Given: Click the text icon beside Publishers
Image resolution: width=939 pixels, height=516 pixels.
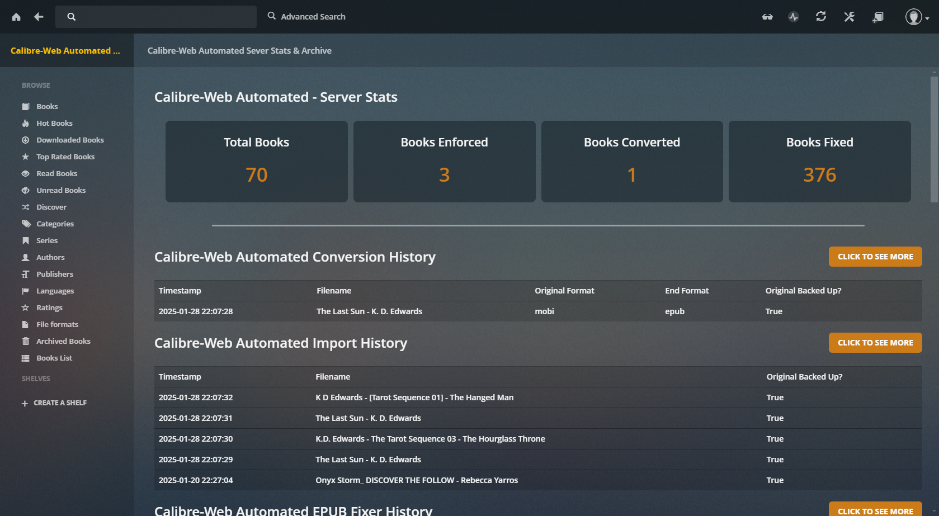Looking at the screenshot, I should pos(25,274).
